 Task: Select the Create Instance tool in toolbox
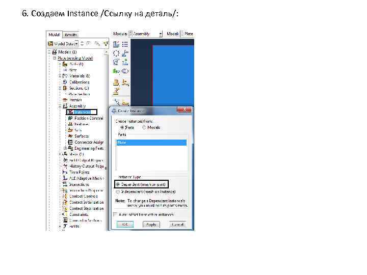coord(116,44)
